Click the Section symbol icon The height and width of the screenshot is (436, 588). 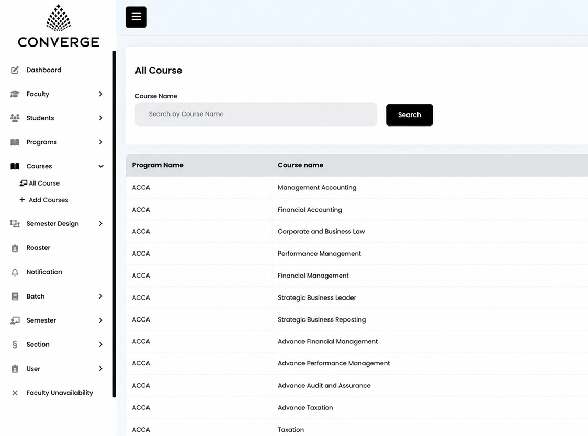pos(15,345)
